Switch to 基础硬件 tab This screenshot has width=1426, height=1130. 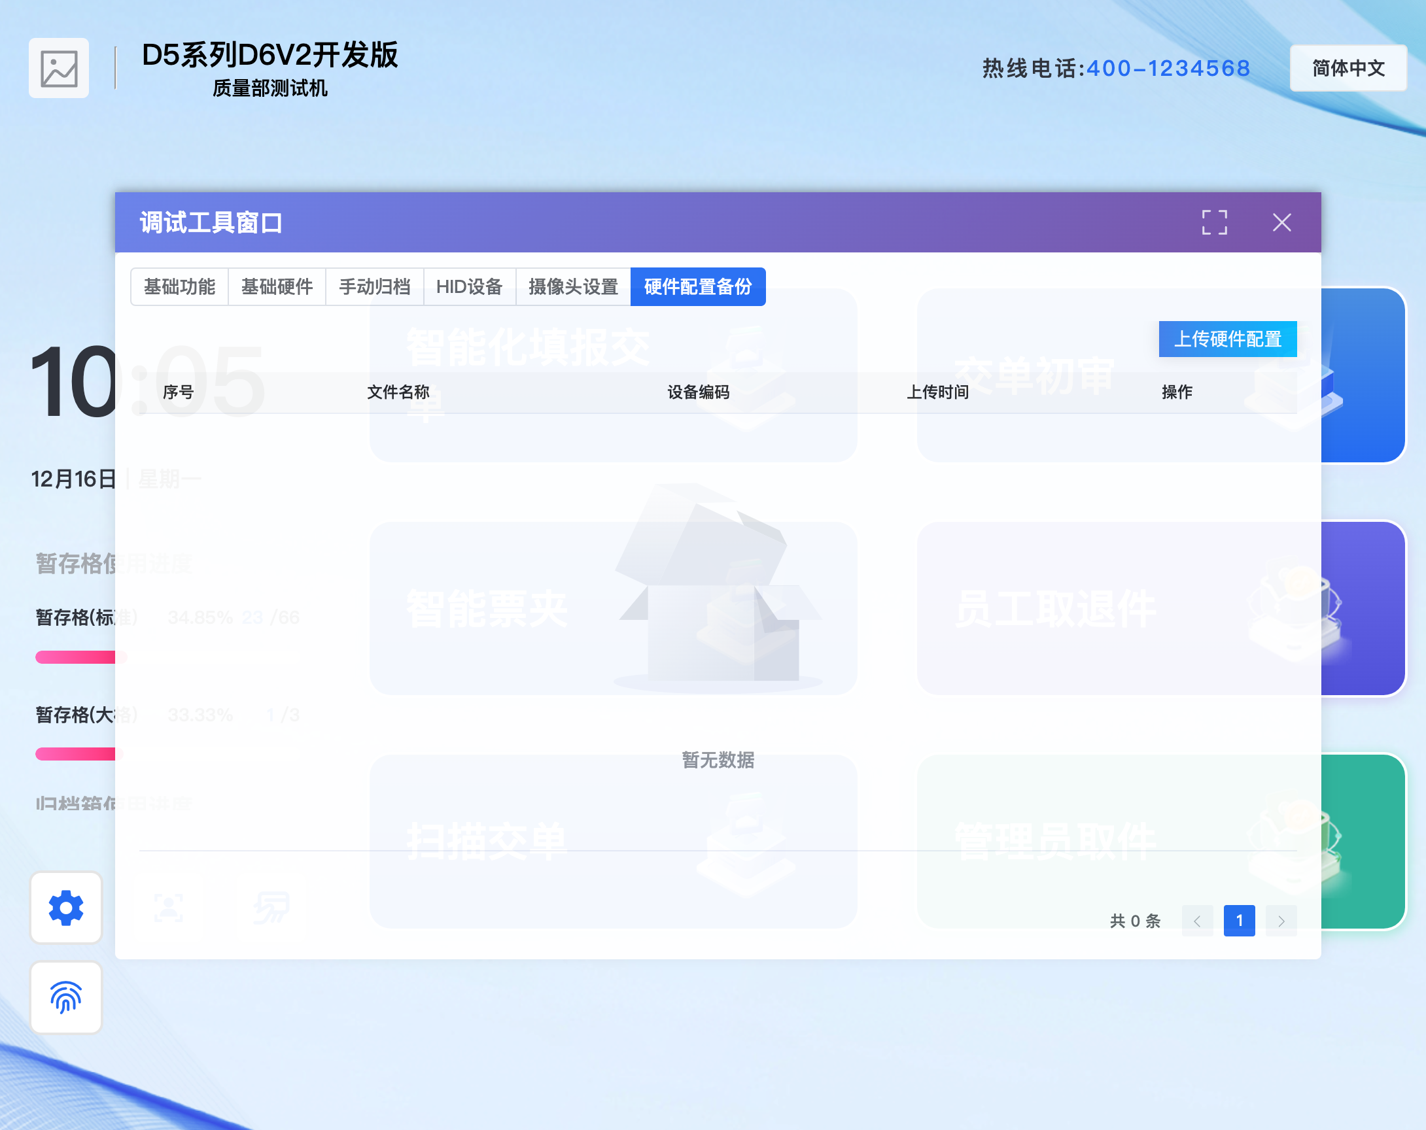(x=277, y=287)
